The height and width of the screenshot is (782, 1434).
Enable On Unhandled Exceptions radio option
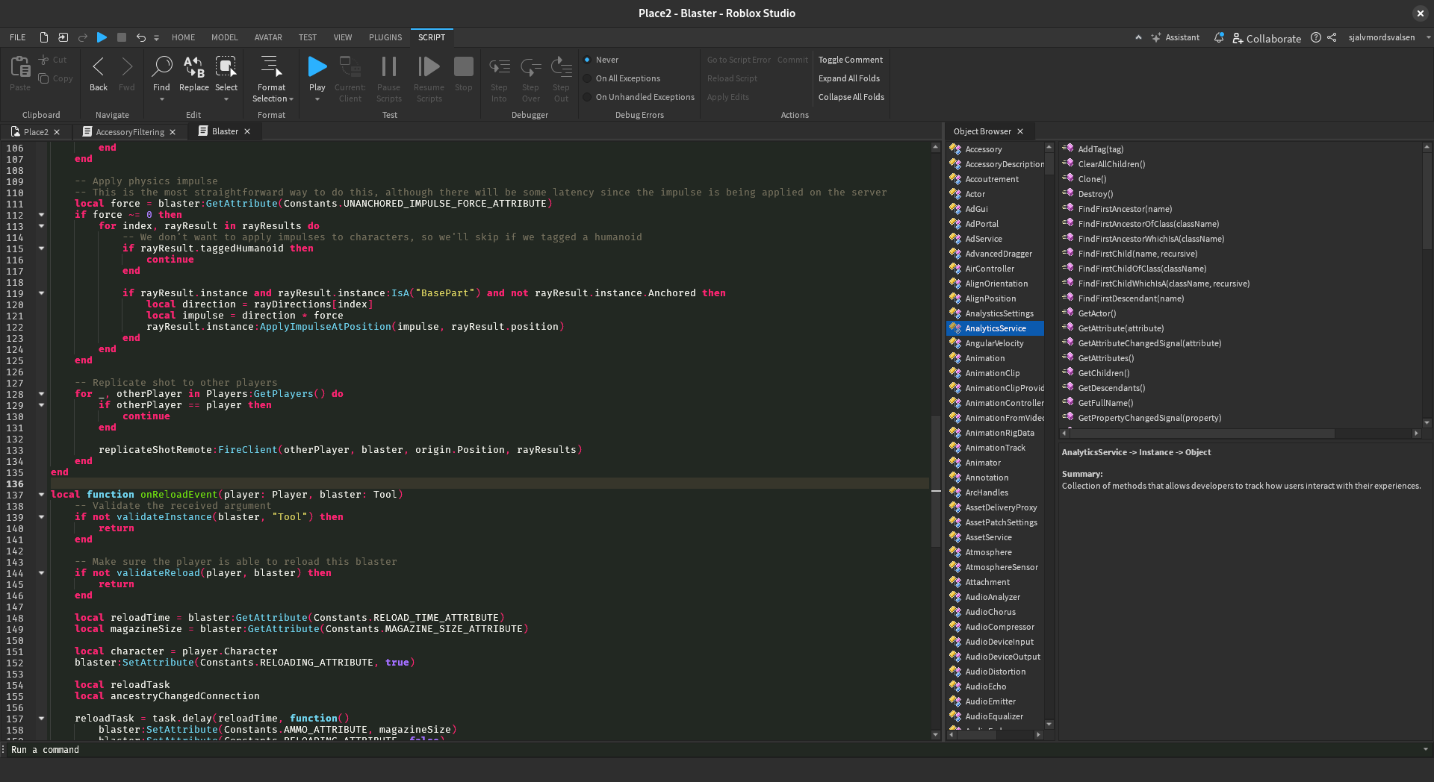click(x=587, y=97)
